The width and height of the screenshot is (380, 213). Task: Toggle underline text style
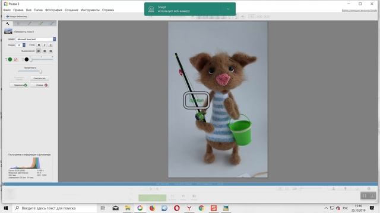pos(50,45)
